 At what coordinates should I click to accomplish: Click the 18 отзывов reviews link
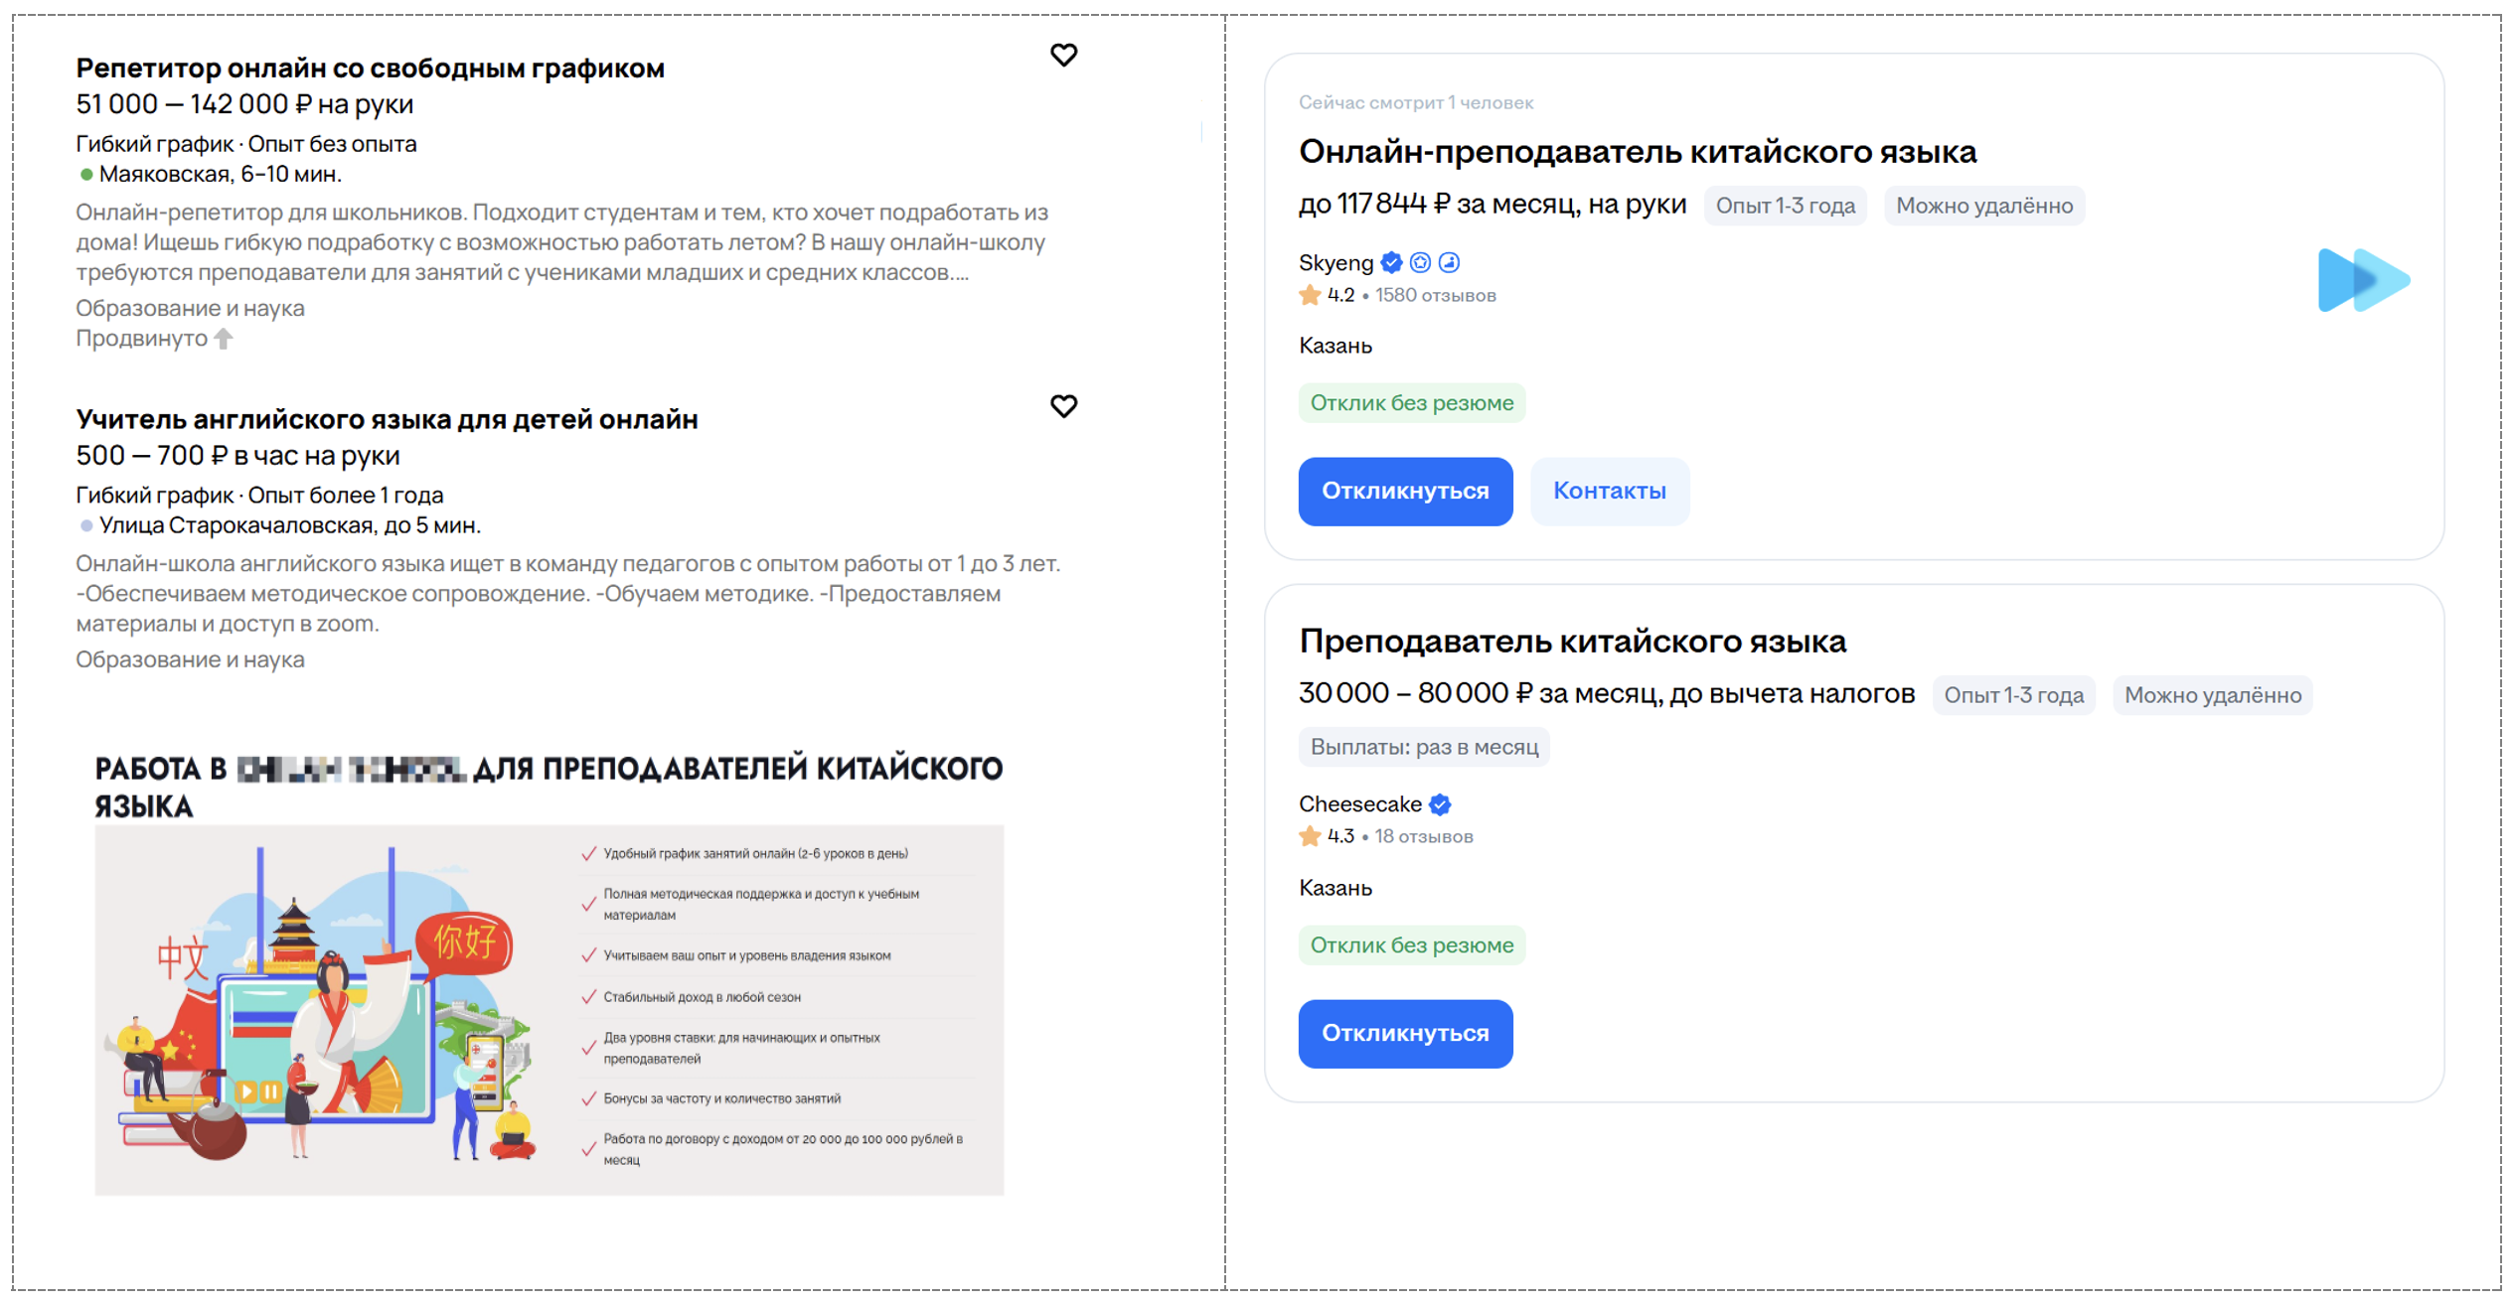[x=1423, y=837]
